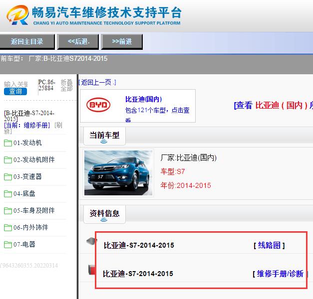
Task: Click 比亚迪-S7-2014-2015 title in 线路图 row
Action: [139, 245]
